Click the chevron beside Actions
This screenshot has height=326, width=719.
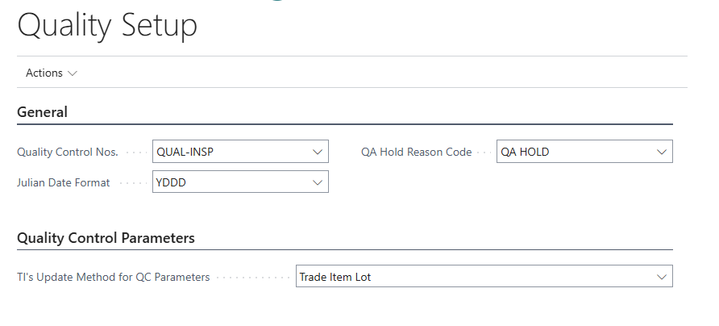[73, 73]
